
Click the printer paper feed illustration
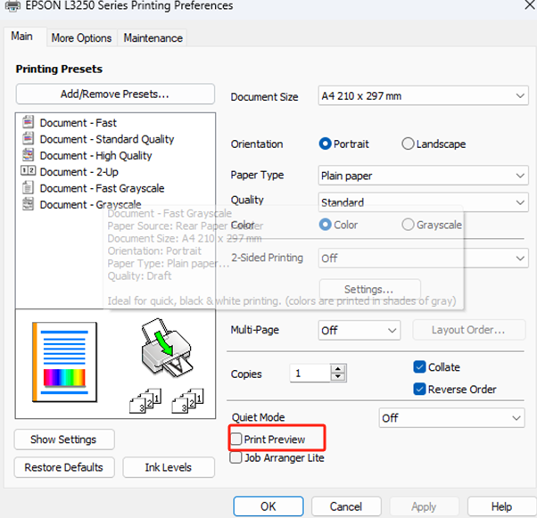[x=167, y=348]
